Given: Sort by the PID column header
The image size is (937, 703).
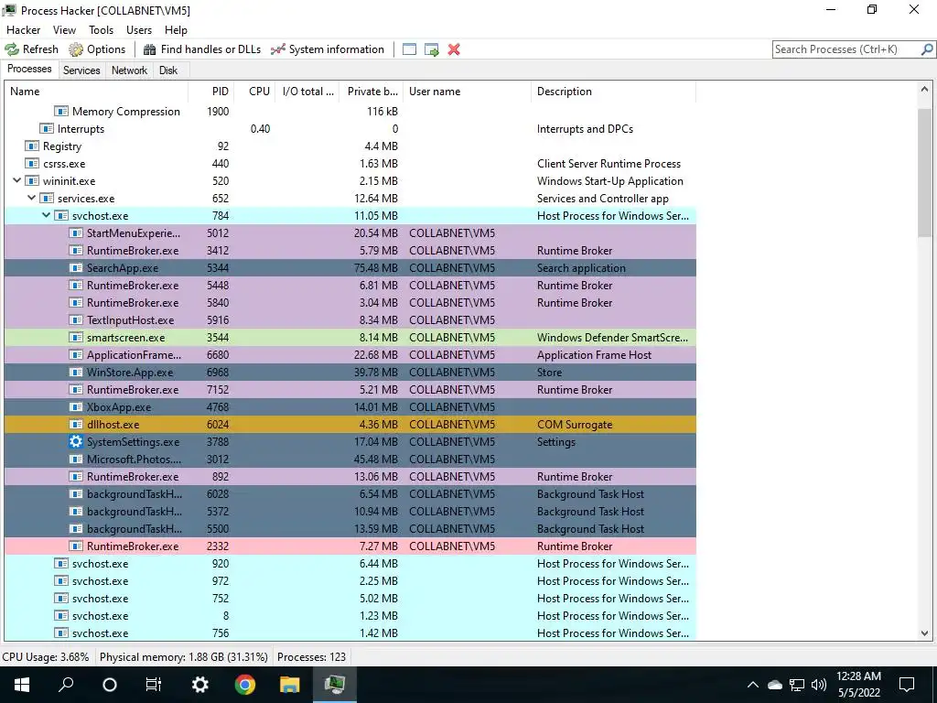Looking at the screenshot, I should click(211, 92).
